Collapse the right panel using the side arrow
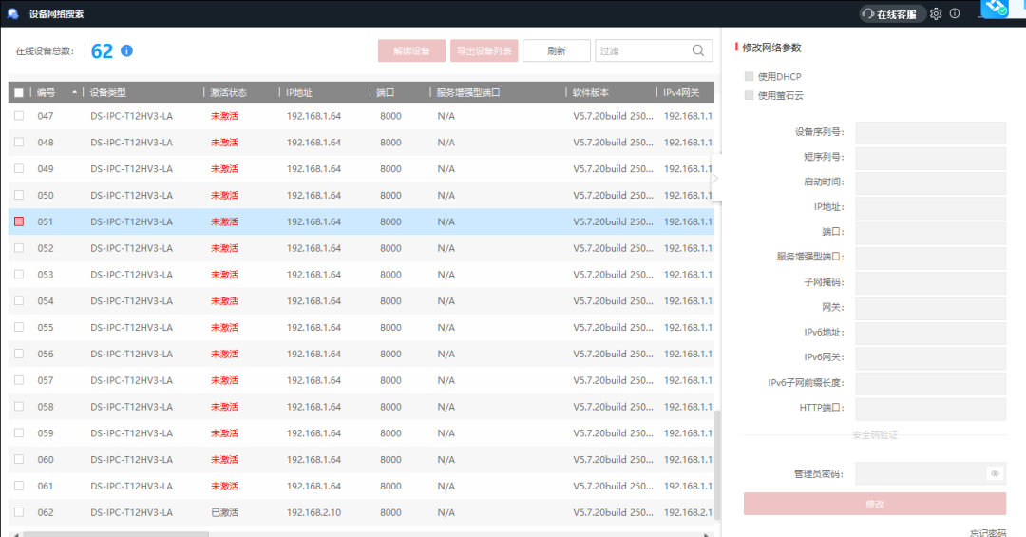Viewport: 1026px width, 537px height. tap(715, 178)
